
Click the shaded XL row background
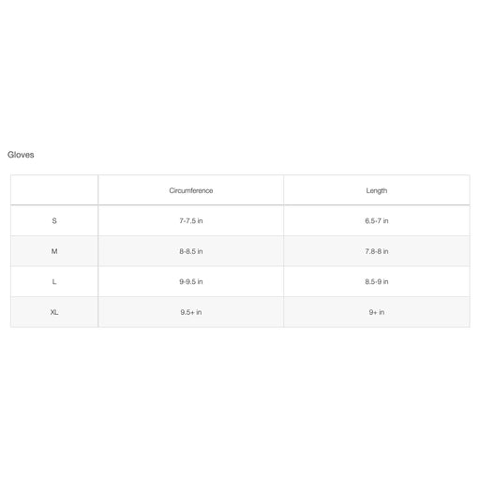coord(240,312)
